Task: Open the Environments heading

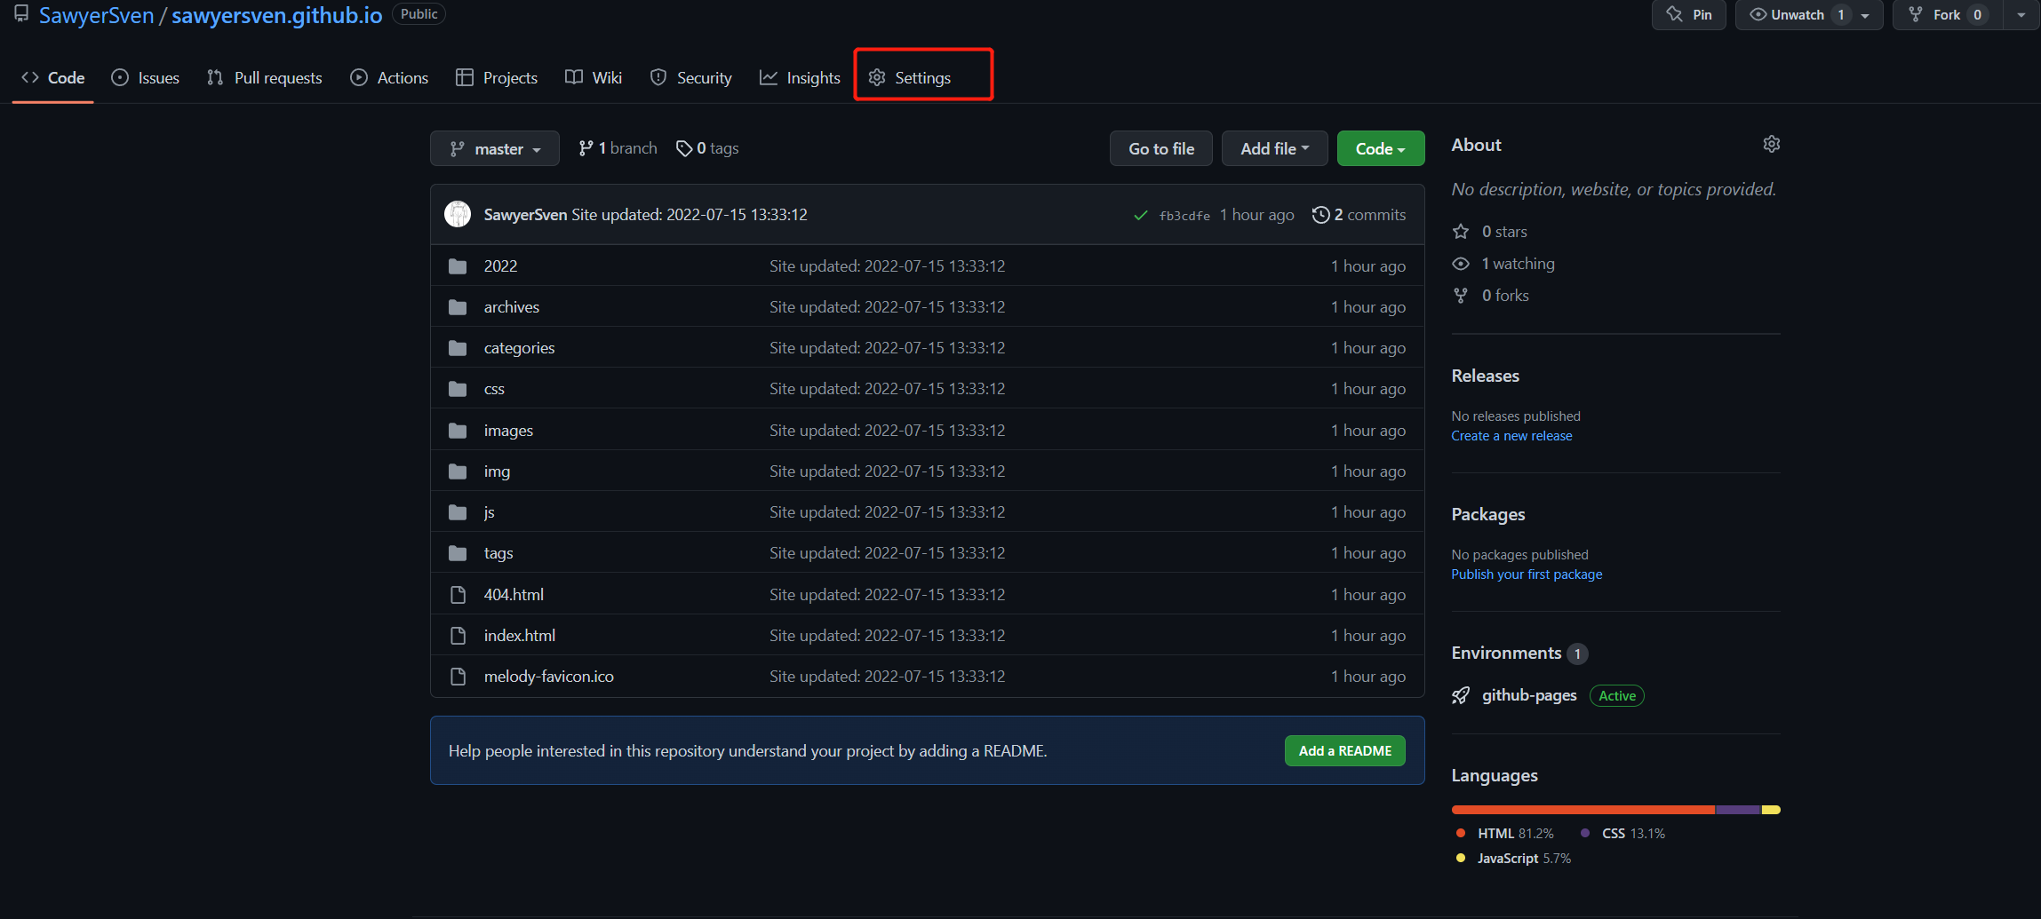Action: click(x=1506, y=653)
